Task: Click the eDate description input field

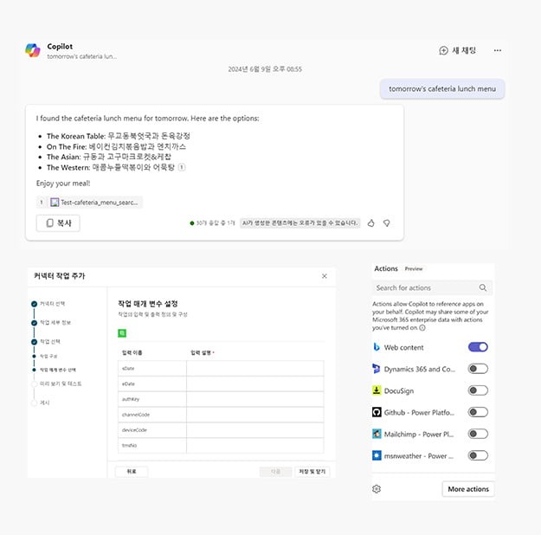Action: 255,384
